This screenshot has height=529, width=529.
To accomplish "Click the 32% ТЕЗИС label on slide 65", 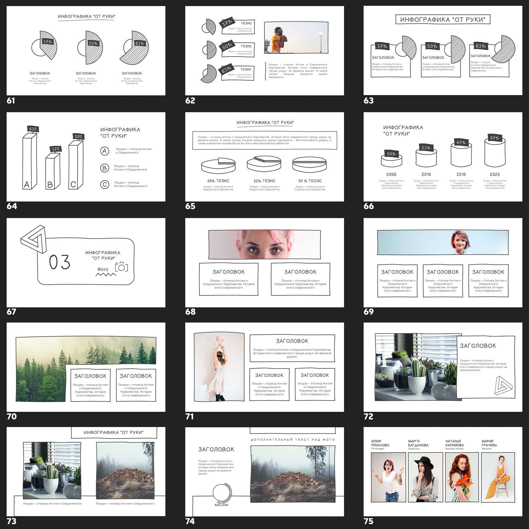I will [x=264, y=181].
